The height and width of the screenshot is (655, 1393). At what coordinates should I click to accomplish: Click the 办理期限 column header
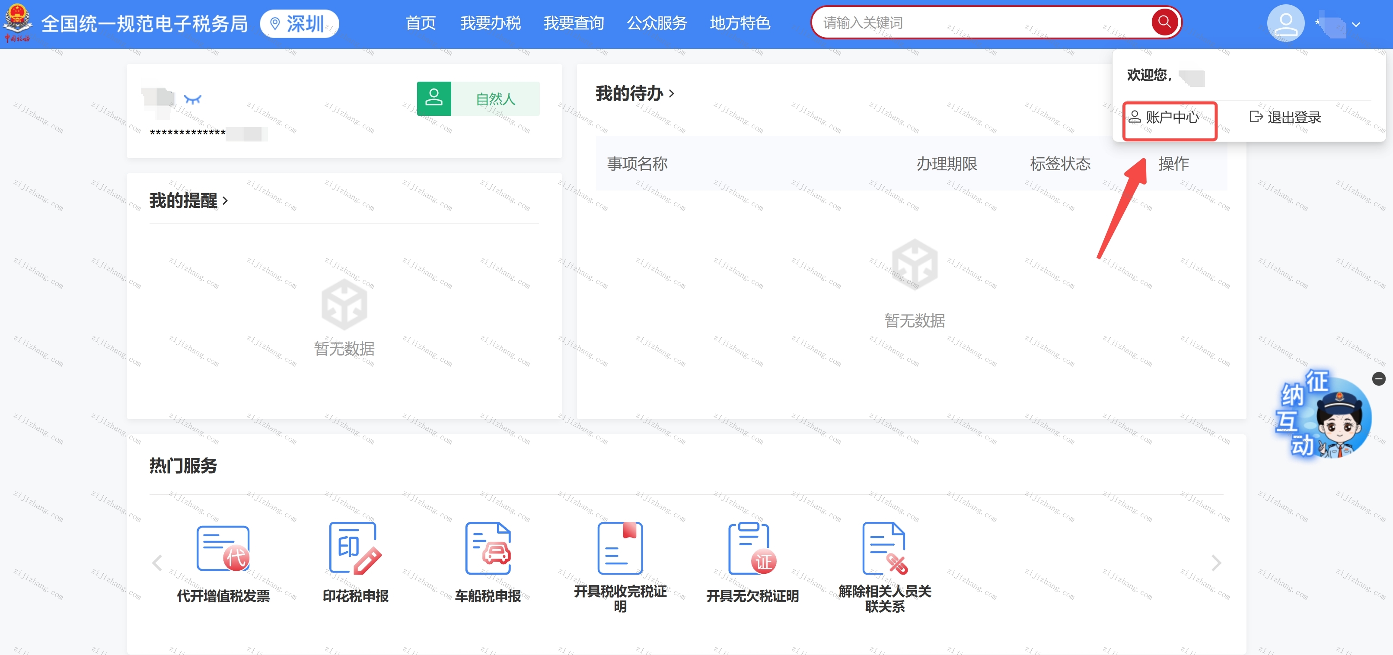pyautogui.click(x=947, y=164)
